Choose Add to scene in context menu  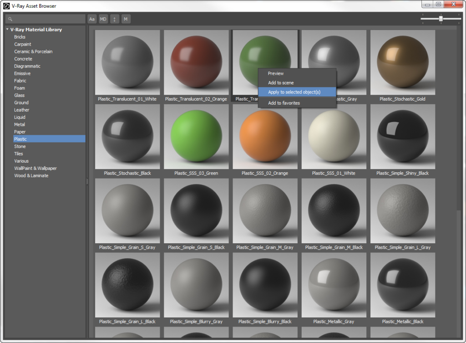[297, 83]
